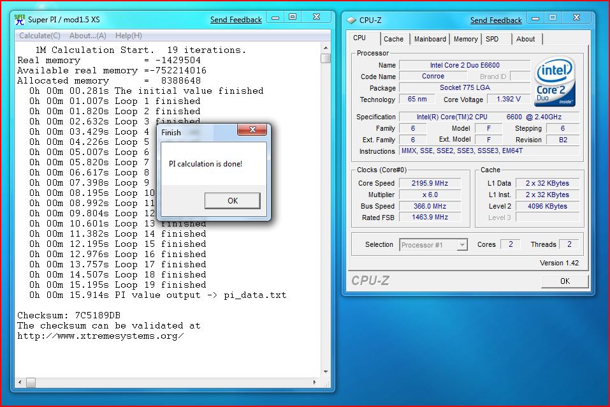The width and height of the screenshot is (610, 407).
Task: Click the Threads value field
Action: tap(569, 244)
